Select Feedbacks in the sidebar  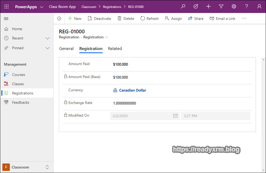(20, 102)
